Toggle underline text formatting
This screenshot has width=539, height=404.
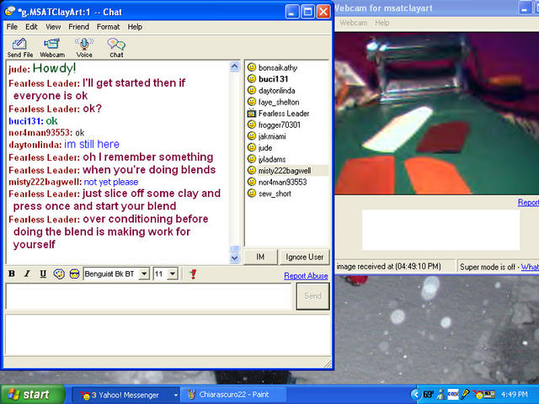43,274
